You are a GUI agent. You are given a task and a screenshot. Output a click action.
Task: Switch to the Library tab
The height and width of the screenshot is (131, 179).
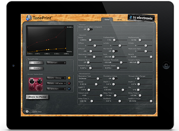click(119, 20)
